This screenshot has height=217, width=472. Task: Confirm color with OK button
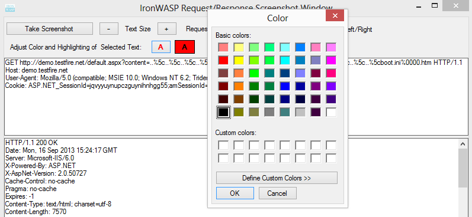point(235,193)
